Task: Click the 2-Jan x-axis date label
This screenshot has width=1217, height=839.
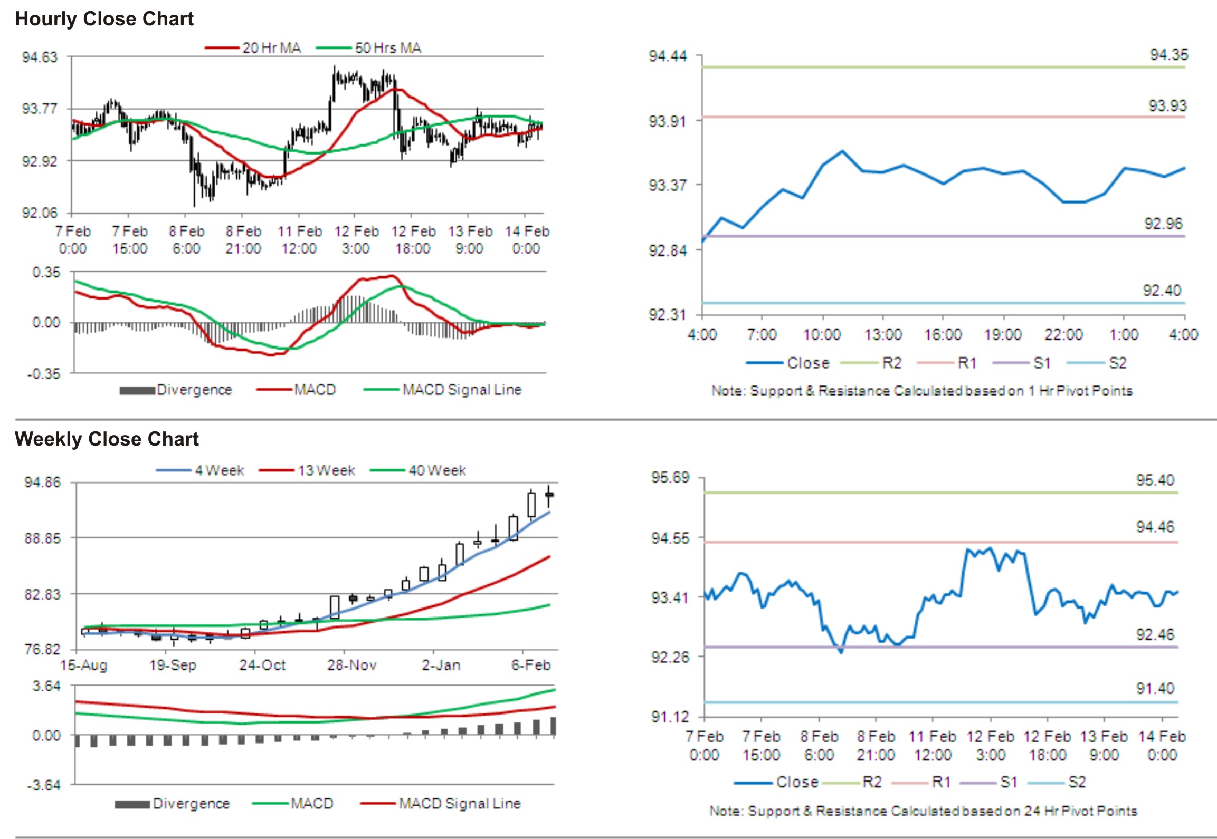Action: tap(441, 665)
